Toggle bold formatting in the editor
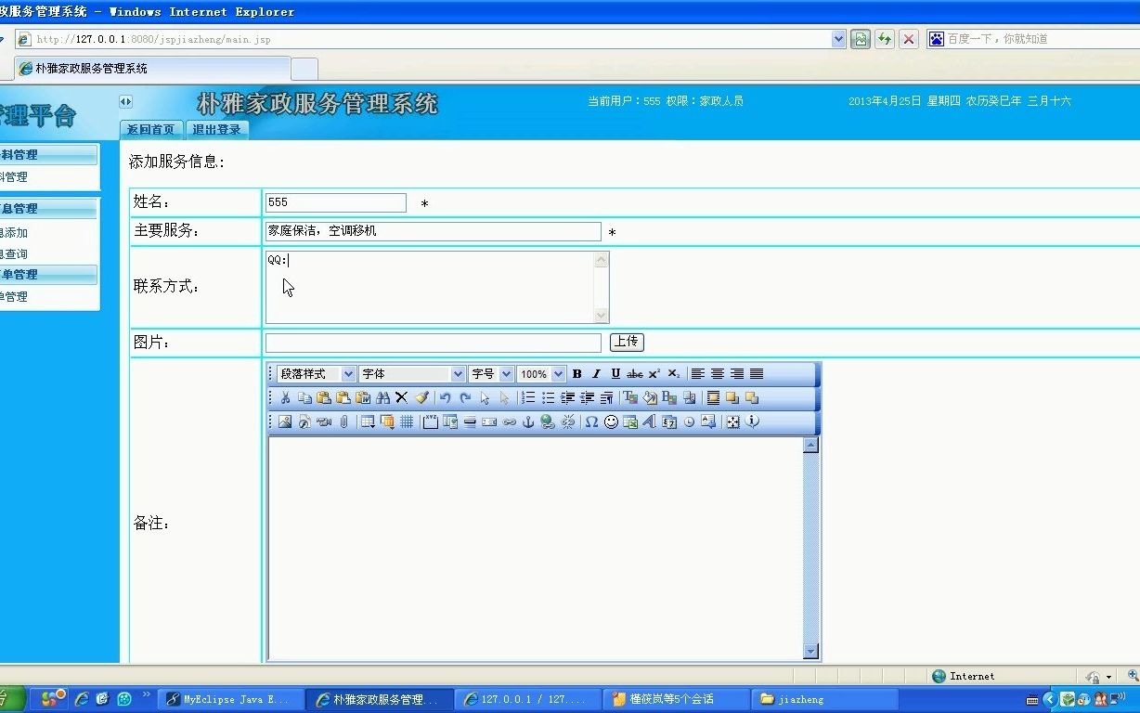This screenshot has width=1140, height=713. coord(577,373)
